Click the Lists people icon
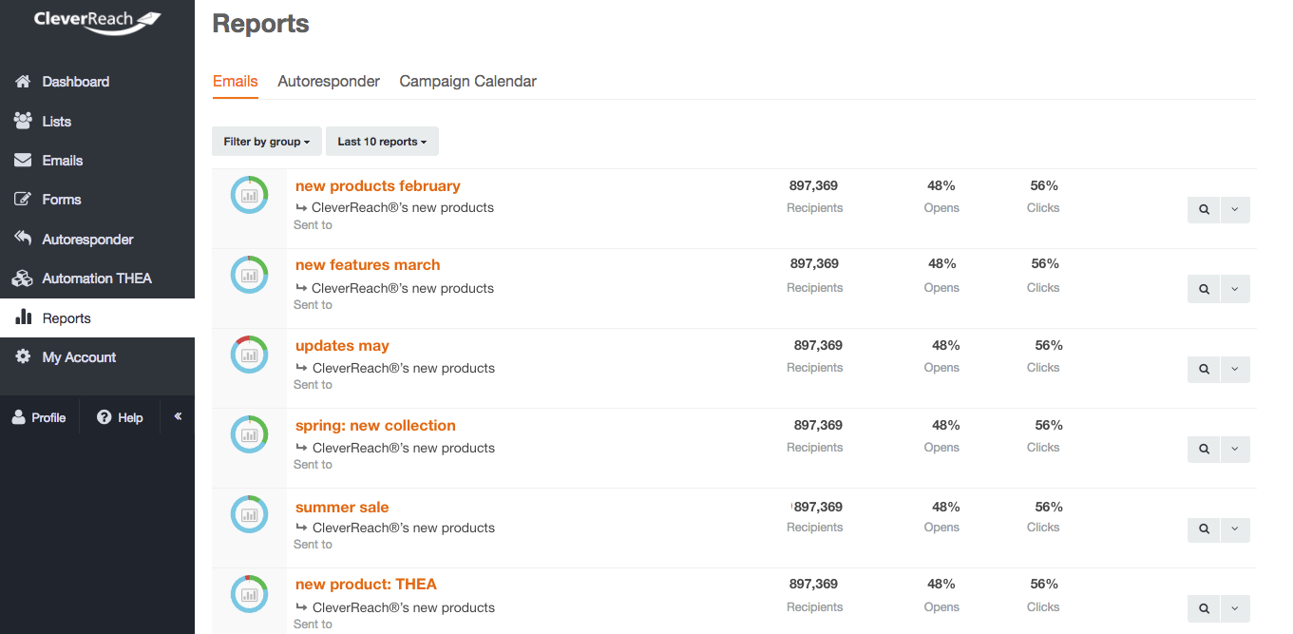1293x634 pixels. pyautogui.click(x=23, y=121)
